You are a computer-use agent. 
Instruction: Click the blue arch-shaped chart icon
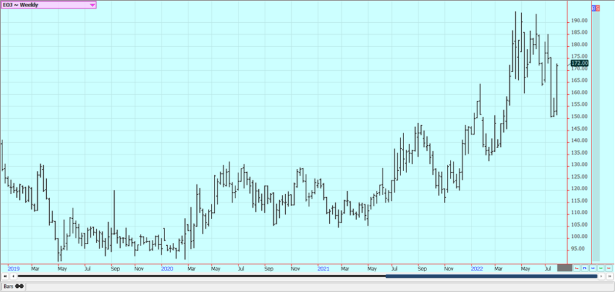585,268
